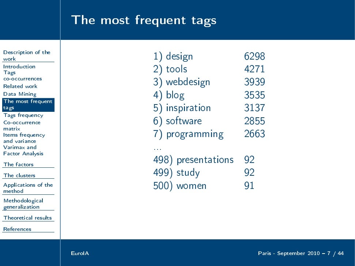
Task: Open 'The clusters' sidebar section
Action: (x=19, y=175)
